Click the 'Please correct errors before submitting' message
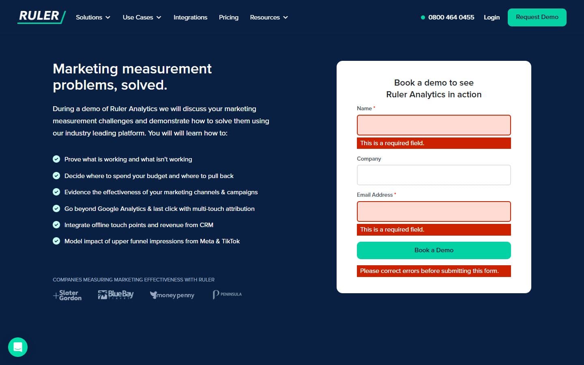This screenshot has width=584, height=365. [x=434, y=271]
